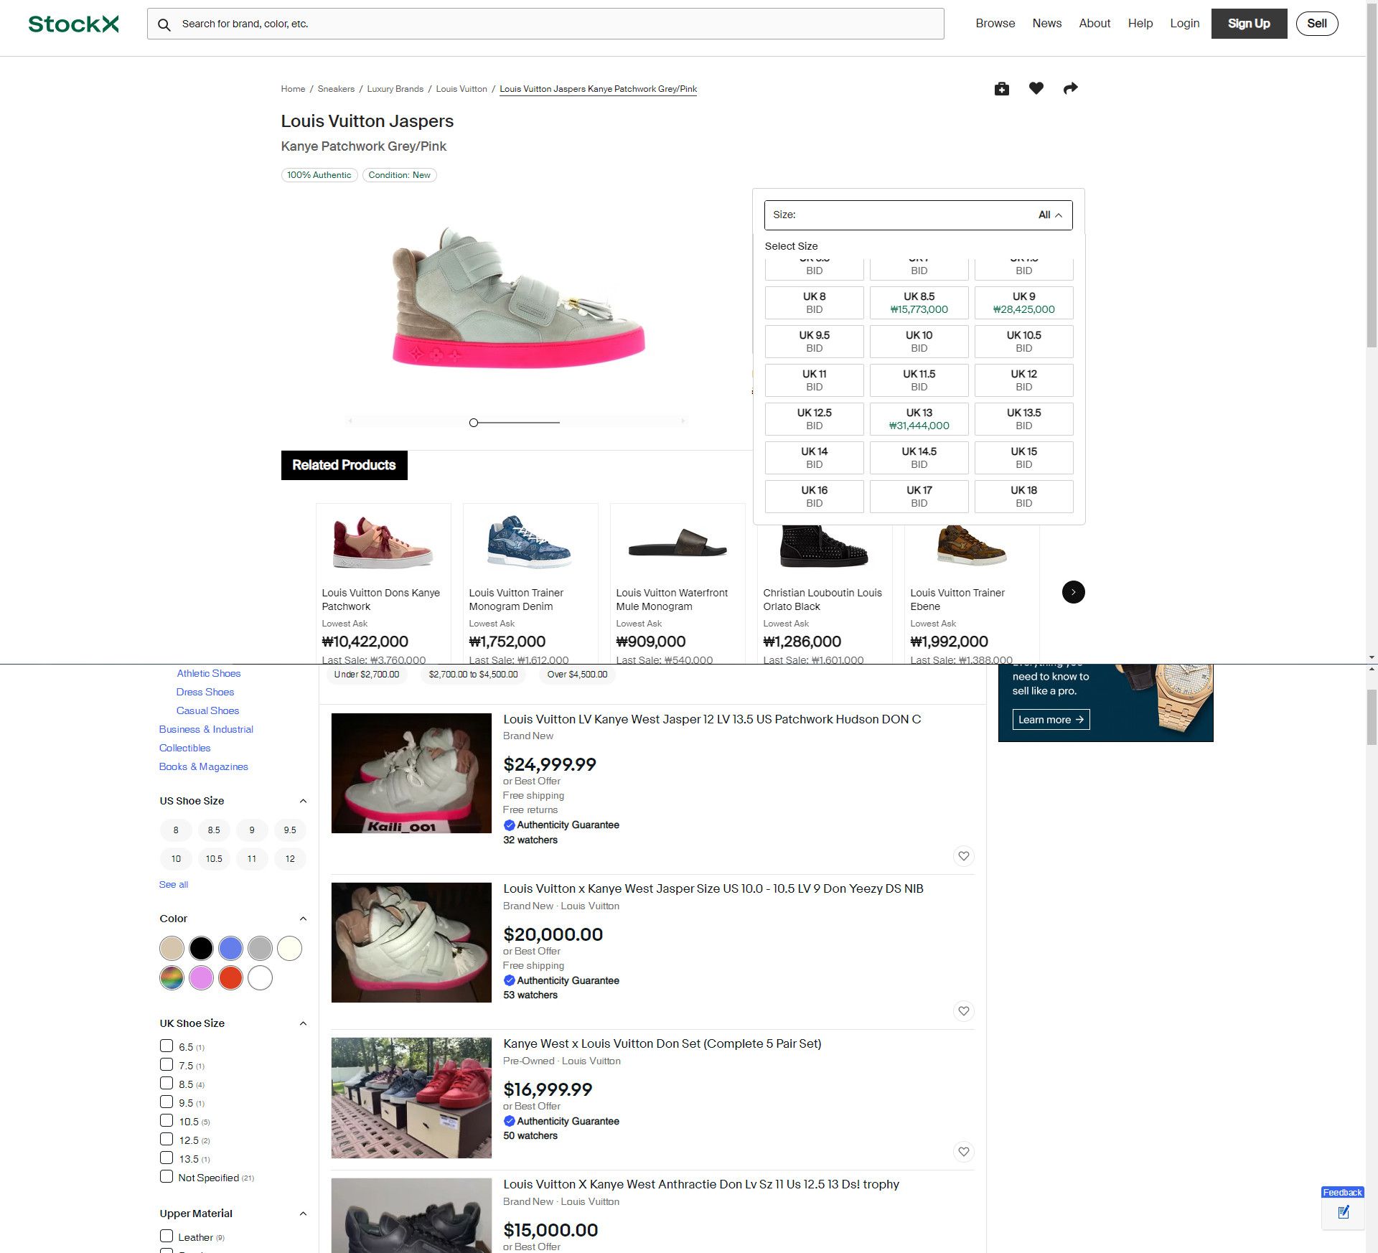Share product with arrow icon
1378x1253 pixels.
pos(1071,88)
